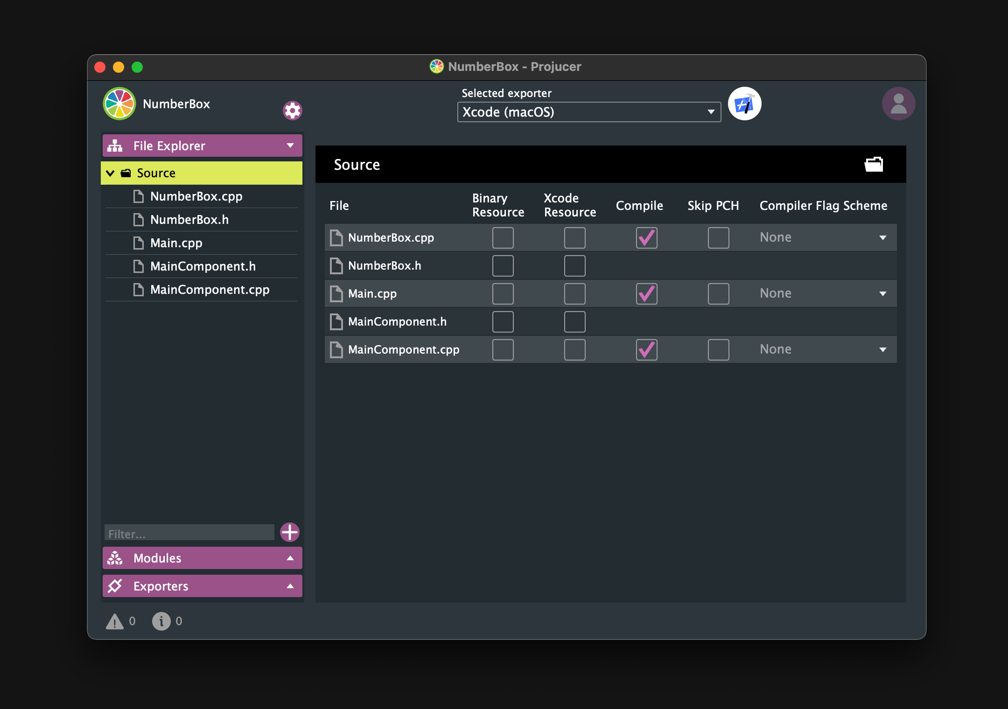Select MainComponent.h in the File Explorer
This screenshot has height=709, width=1008.
[203, 266]
